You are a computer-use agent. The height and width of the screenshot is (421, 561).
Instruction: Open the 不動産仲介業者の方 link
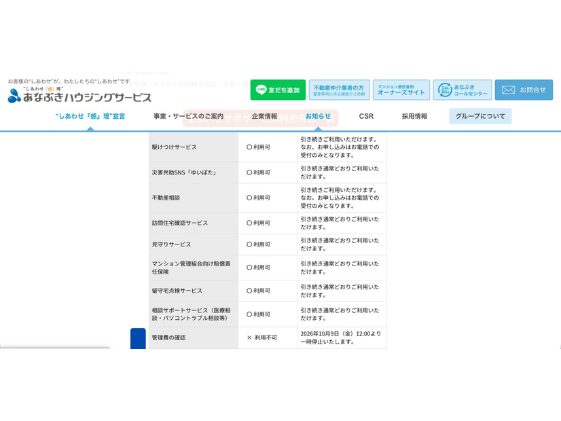339,90
